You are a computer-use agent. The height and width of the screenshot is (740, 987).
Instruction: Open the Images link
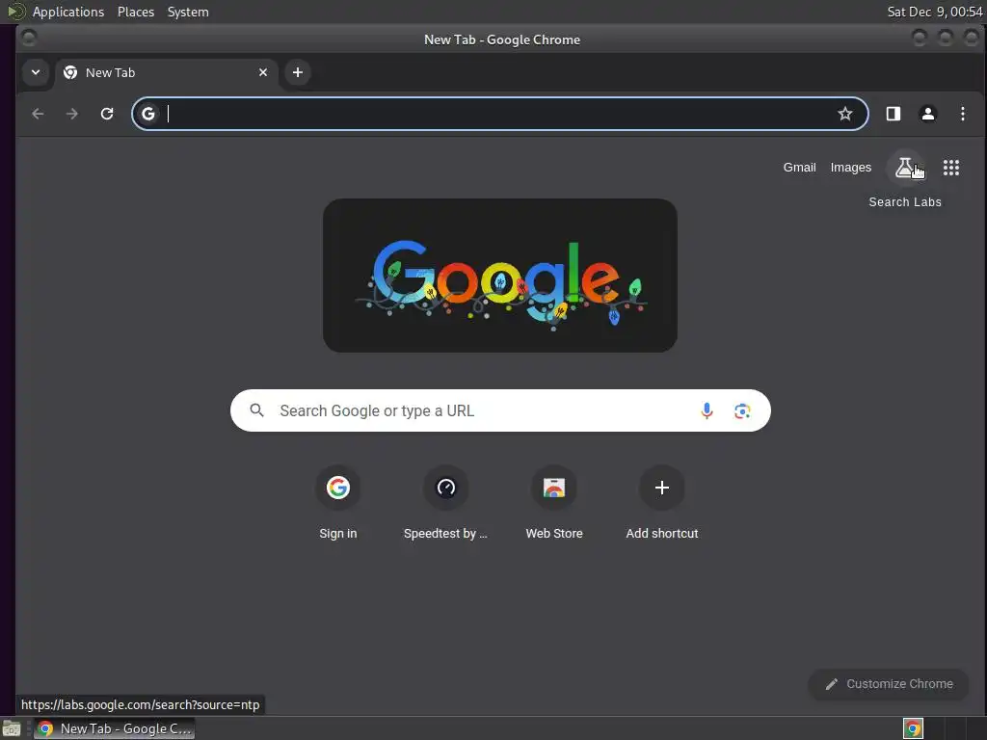(850, 168)
